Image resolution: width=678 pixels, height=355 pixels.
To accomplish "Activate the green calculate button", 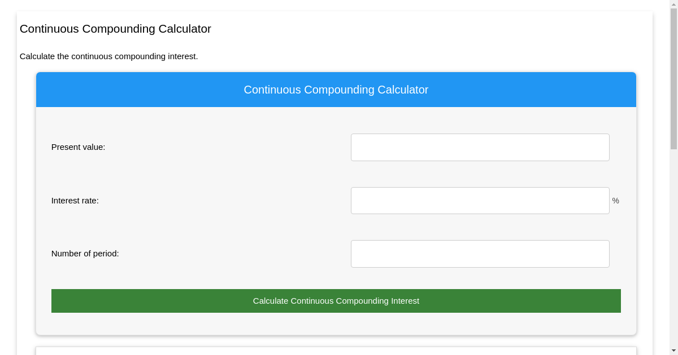I will pos(336,300).
